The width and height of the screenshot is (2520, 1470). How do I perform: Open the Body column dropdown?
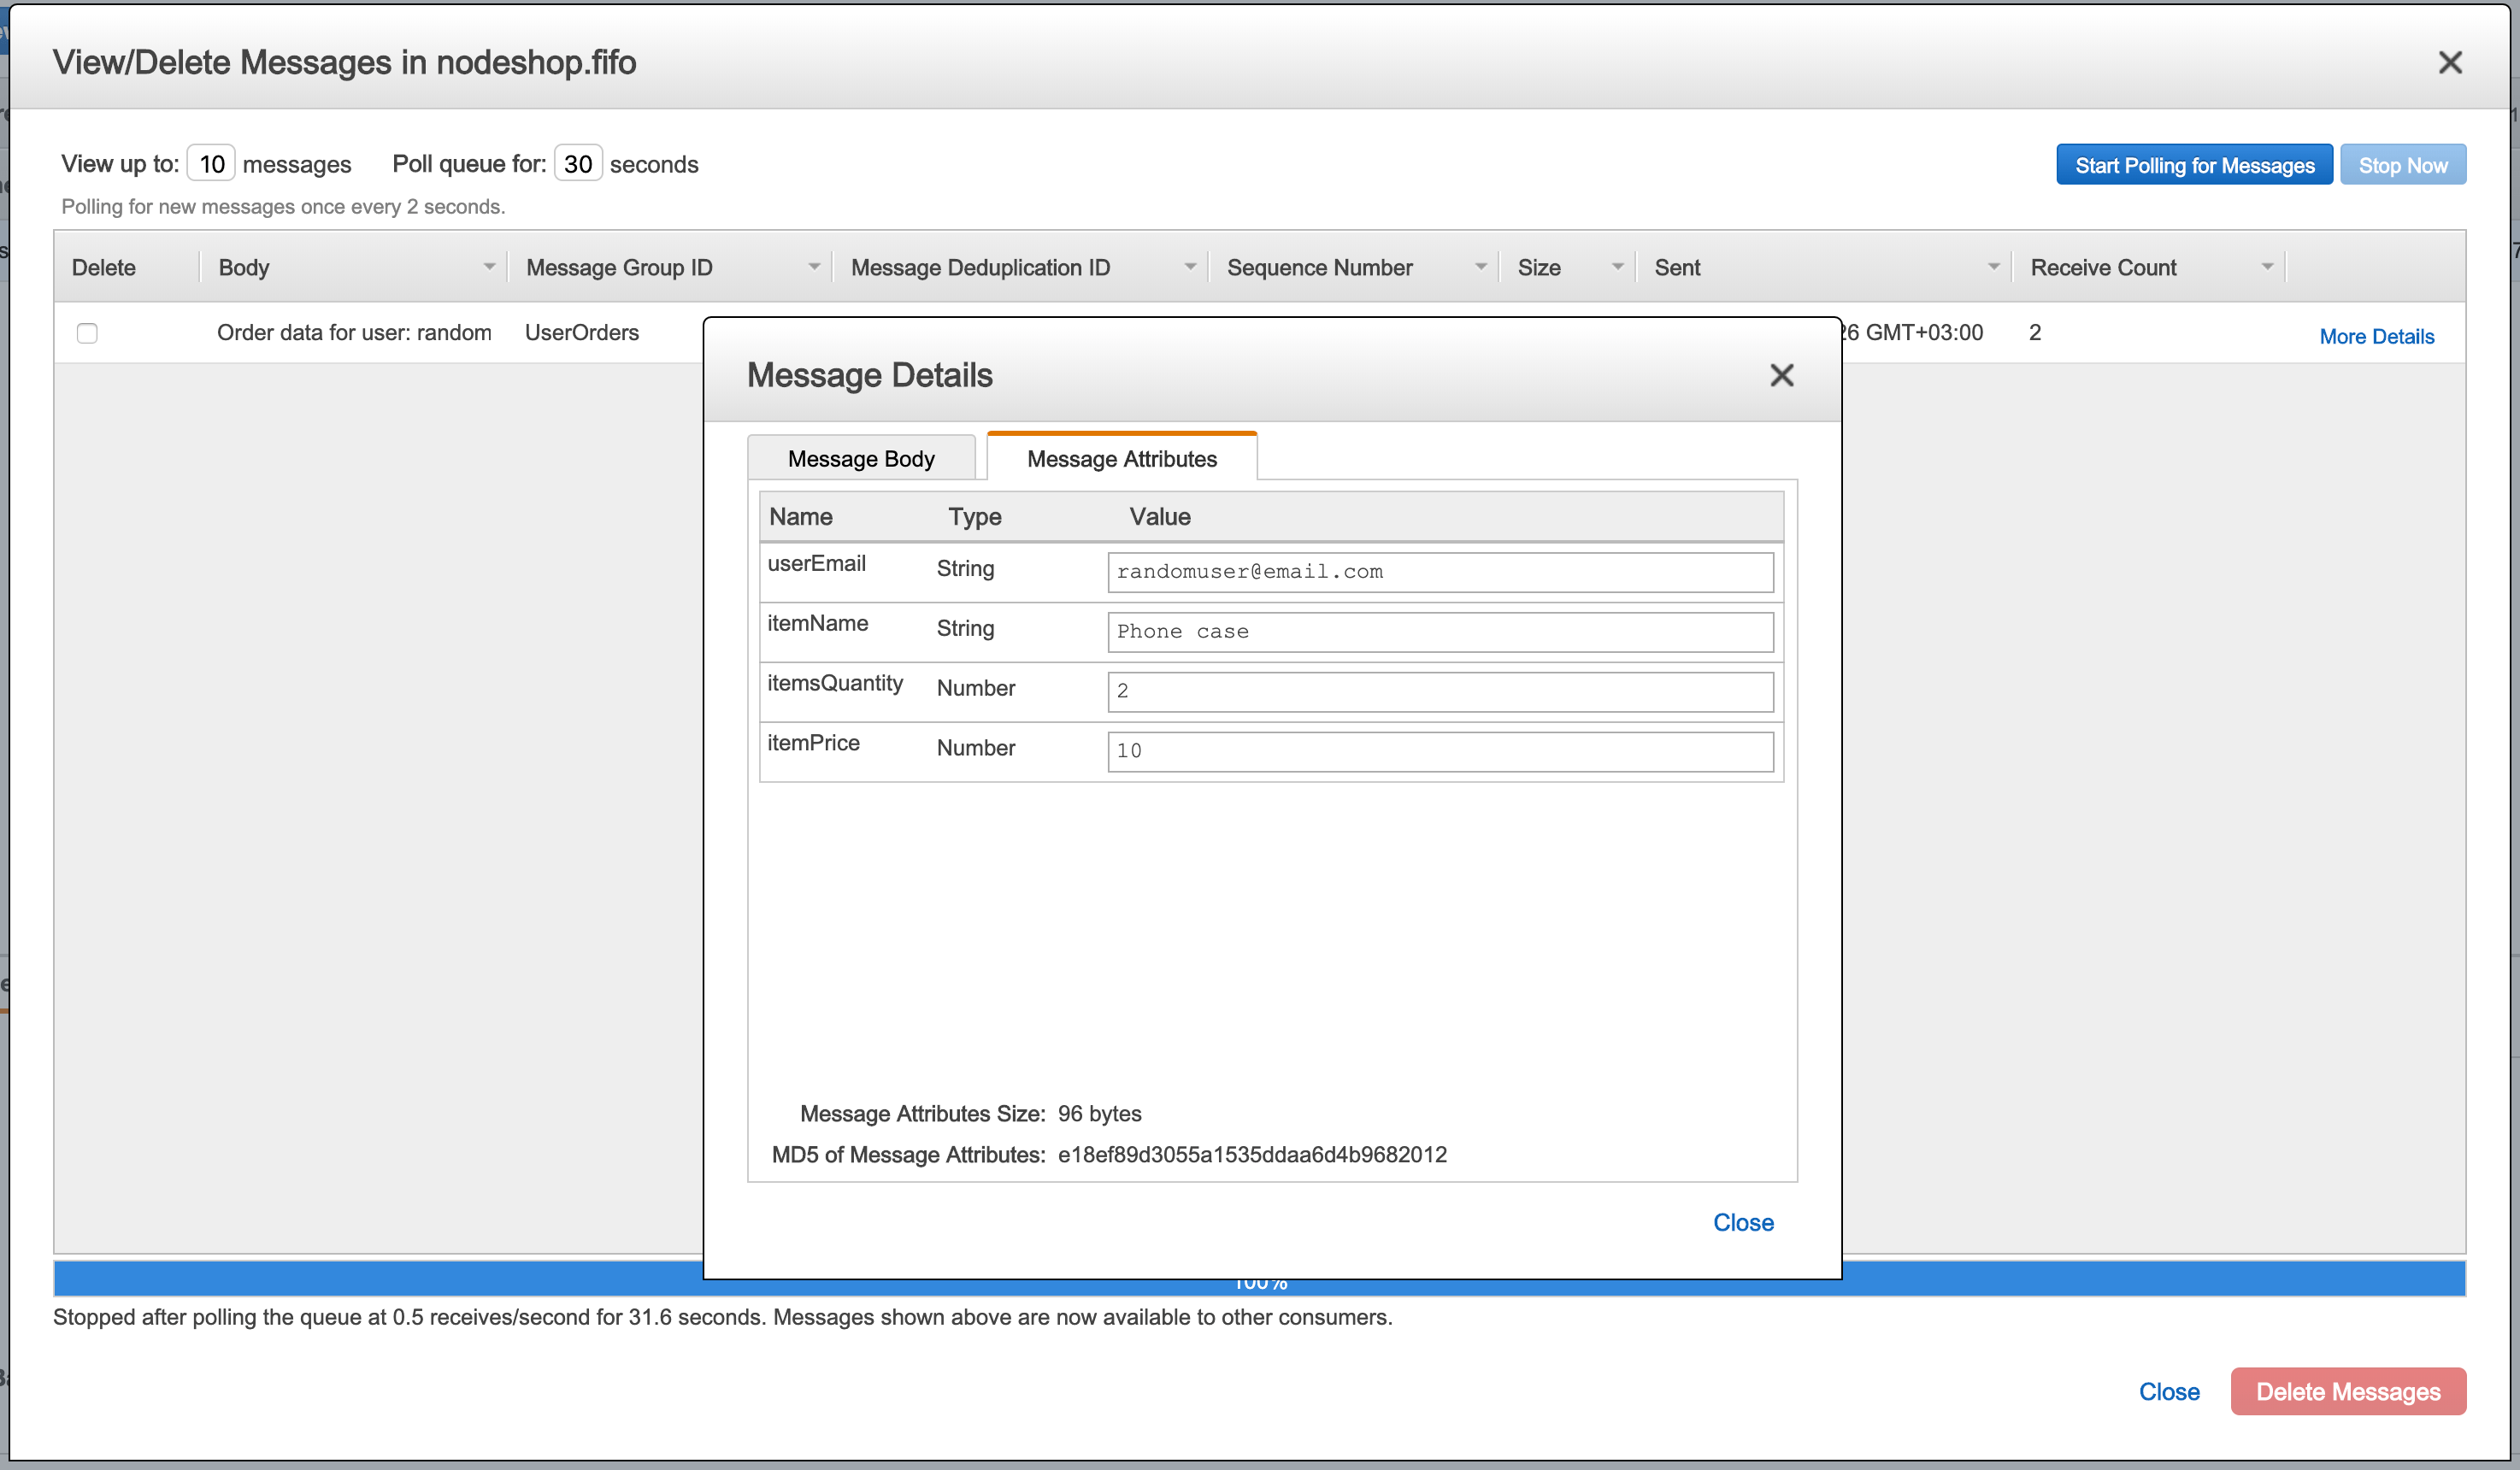489,266
